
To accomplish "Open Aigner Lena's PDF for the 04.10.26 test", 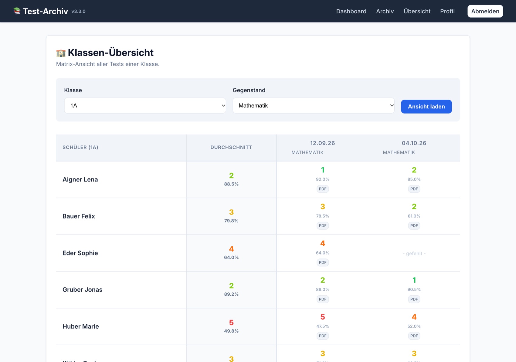I will pos(414,189).
